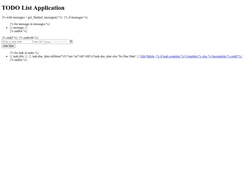The height and width of the screenshot is (188, 251).
Task: Click the '{% with messages = get_flashed_messages() %}' text
Action: tap(32, 18)
